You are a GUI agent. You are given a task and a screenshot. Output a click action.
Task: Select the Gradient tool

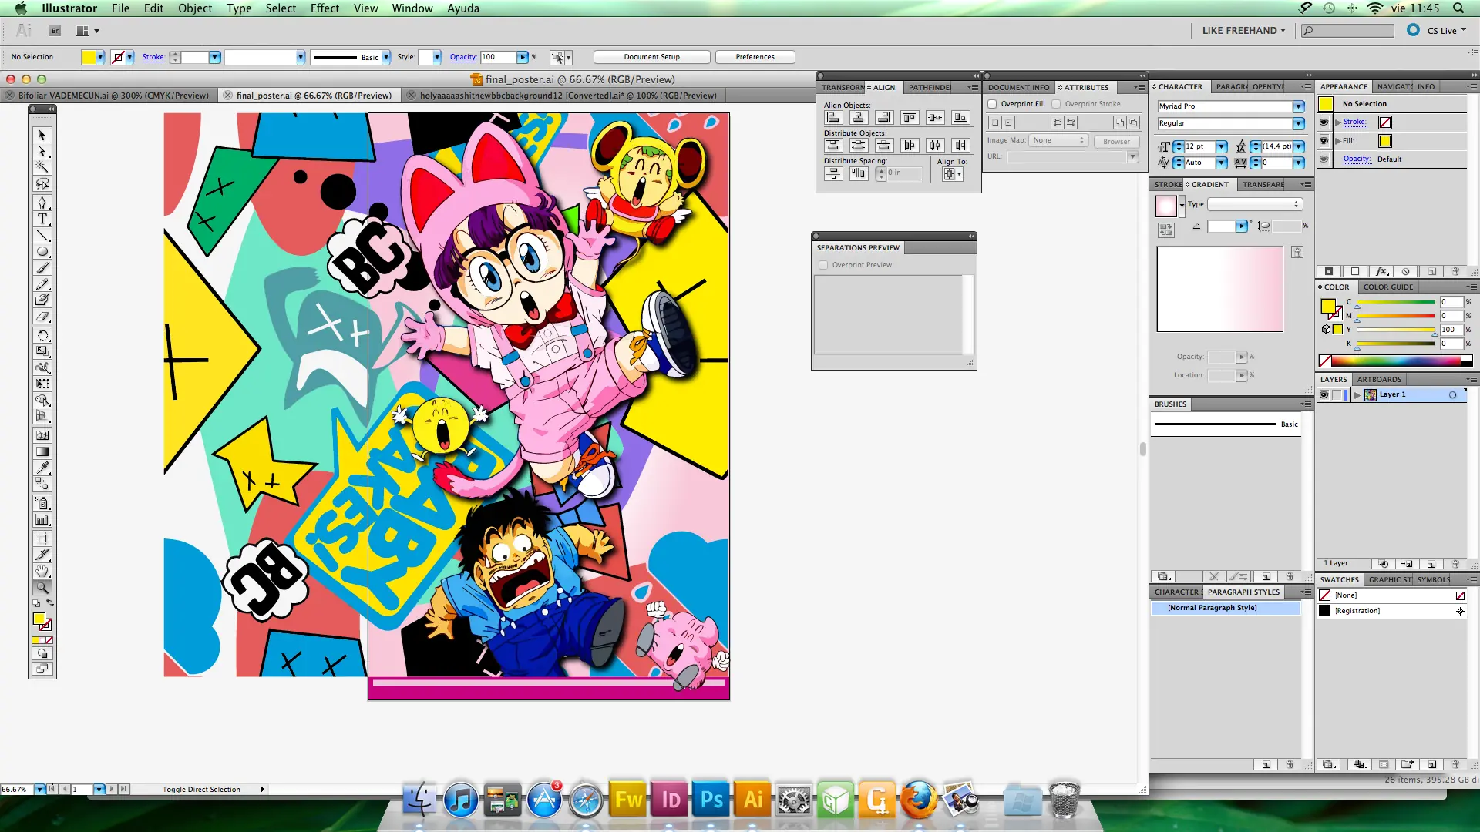(42, 451)
